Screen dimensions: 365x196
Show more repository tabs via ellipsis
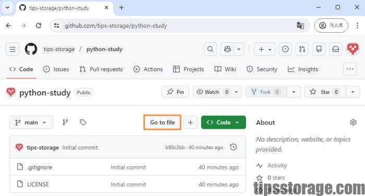[350, 69]
